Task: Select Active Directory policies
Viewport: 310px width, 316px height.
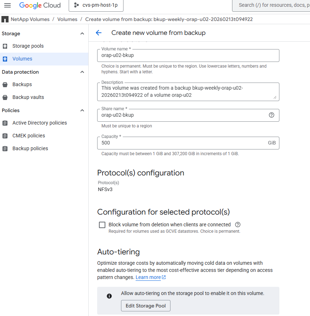Action: [39, 123]
